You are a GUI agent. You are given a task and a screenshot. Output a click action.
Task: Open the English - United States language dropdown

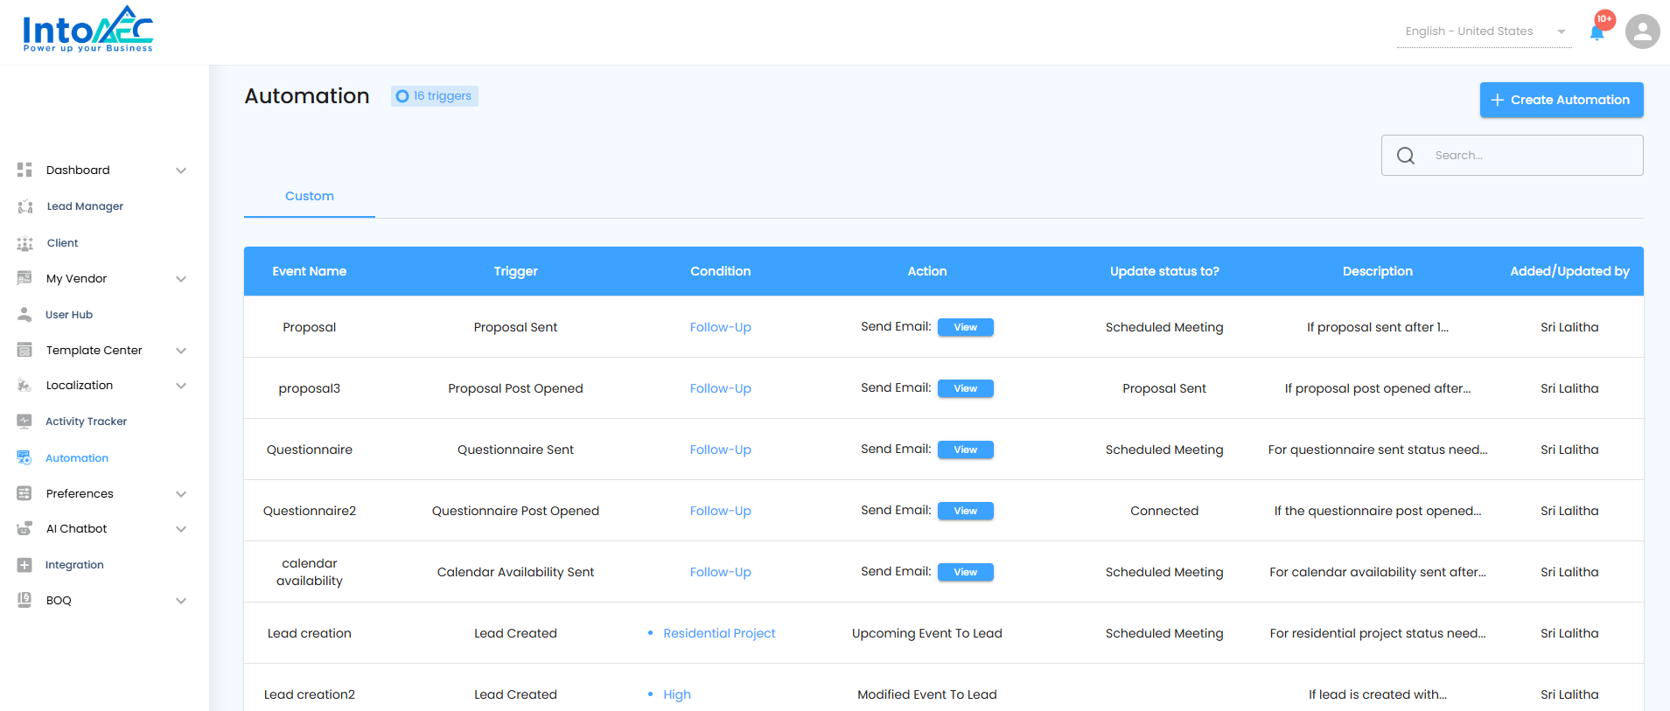[1485, 31]
